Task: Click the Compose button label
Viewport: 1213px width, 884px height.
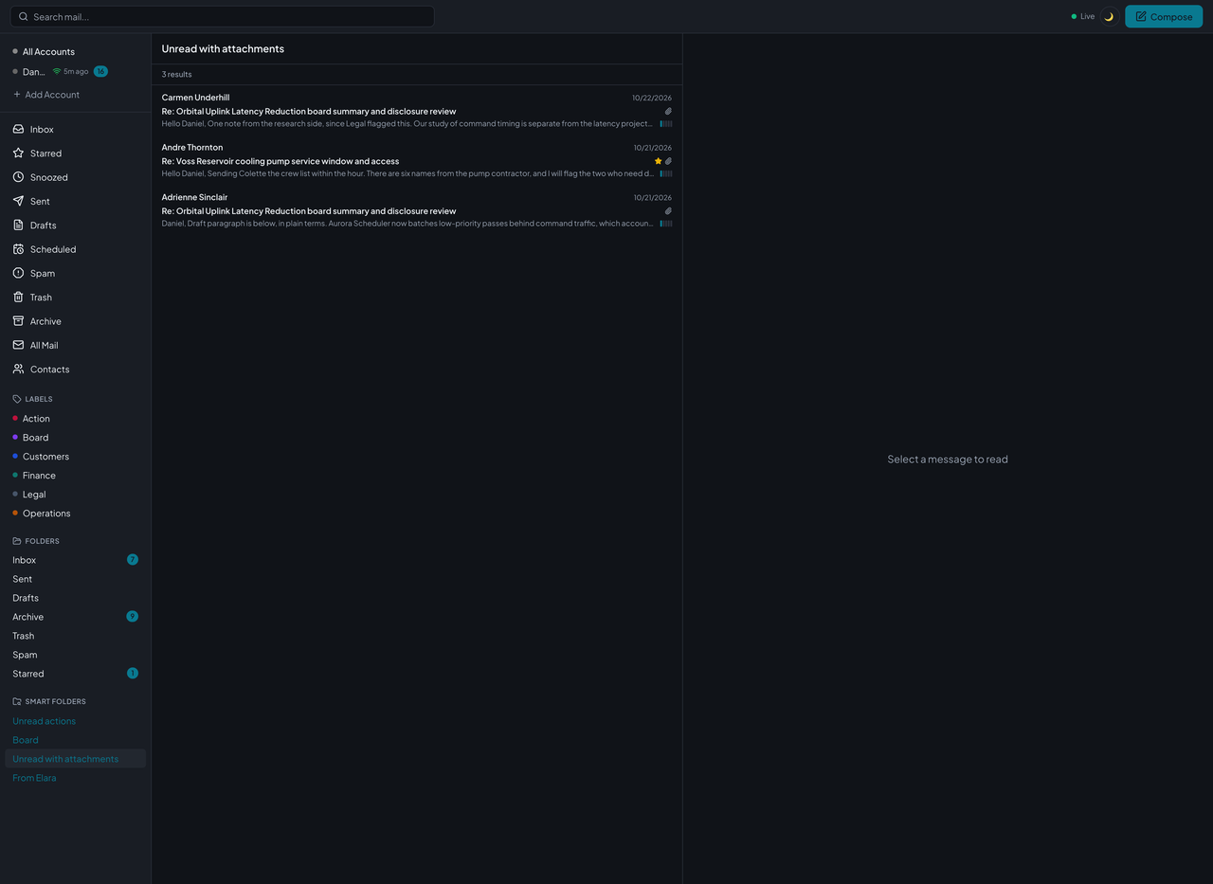Action: coord(1171,17)
